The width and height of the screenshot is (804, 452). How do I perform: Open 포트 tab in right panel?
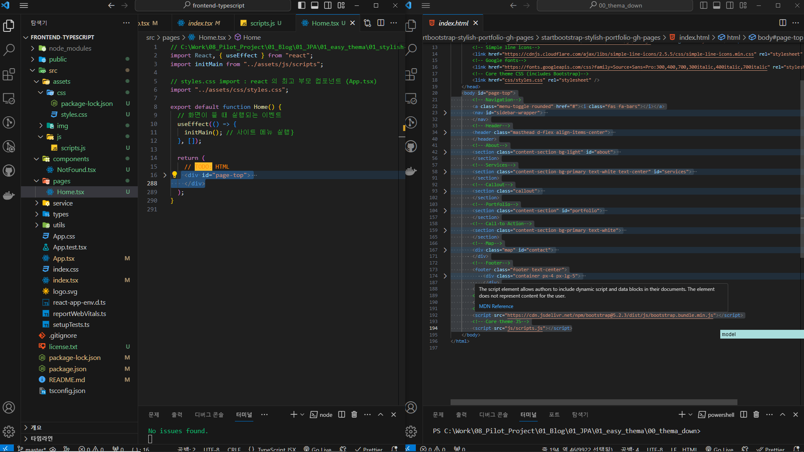tap(554, 414)
